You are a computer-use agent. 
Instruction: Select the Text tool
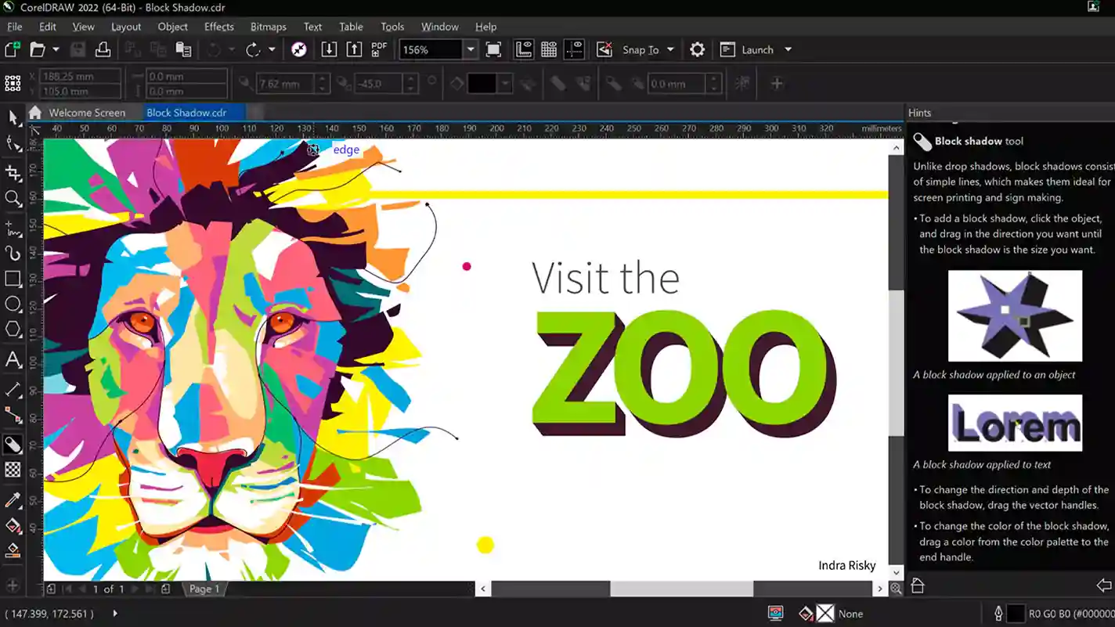[x=13, y=360]
